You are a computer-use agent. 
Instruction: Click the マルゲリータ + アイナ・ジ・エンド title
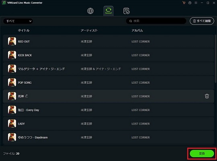[41, 69]
